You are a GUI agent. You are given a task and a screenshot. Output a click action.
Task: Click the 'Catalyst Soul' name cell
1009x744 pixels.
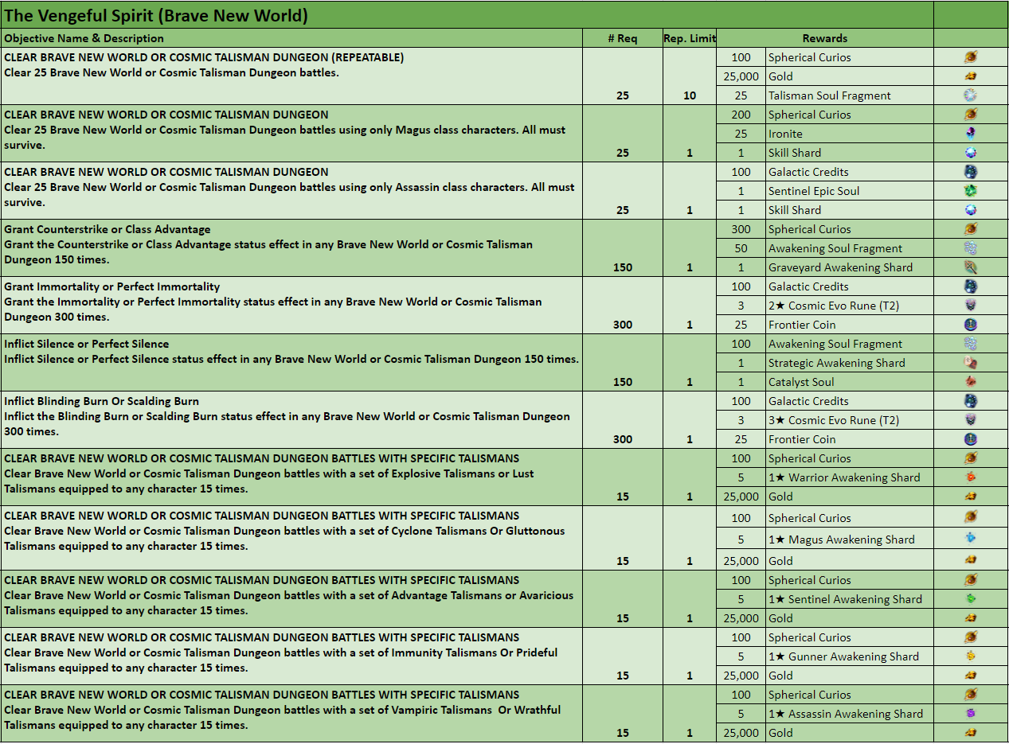pyautogui.click(x=850, y=382)
